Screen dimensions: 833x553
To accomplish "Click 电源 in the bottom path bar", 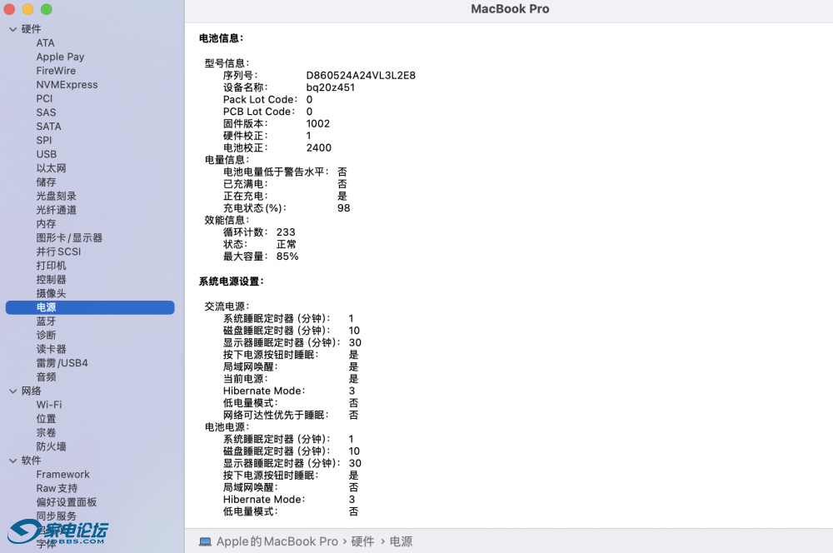I will 402,541.
